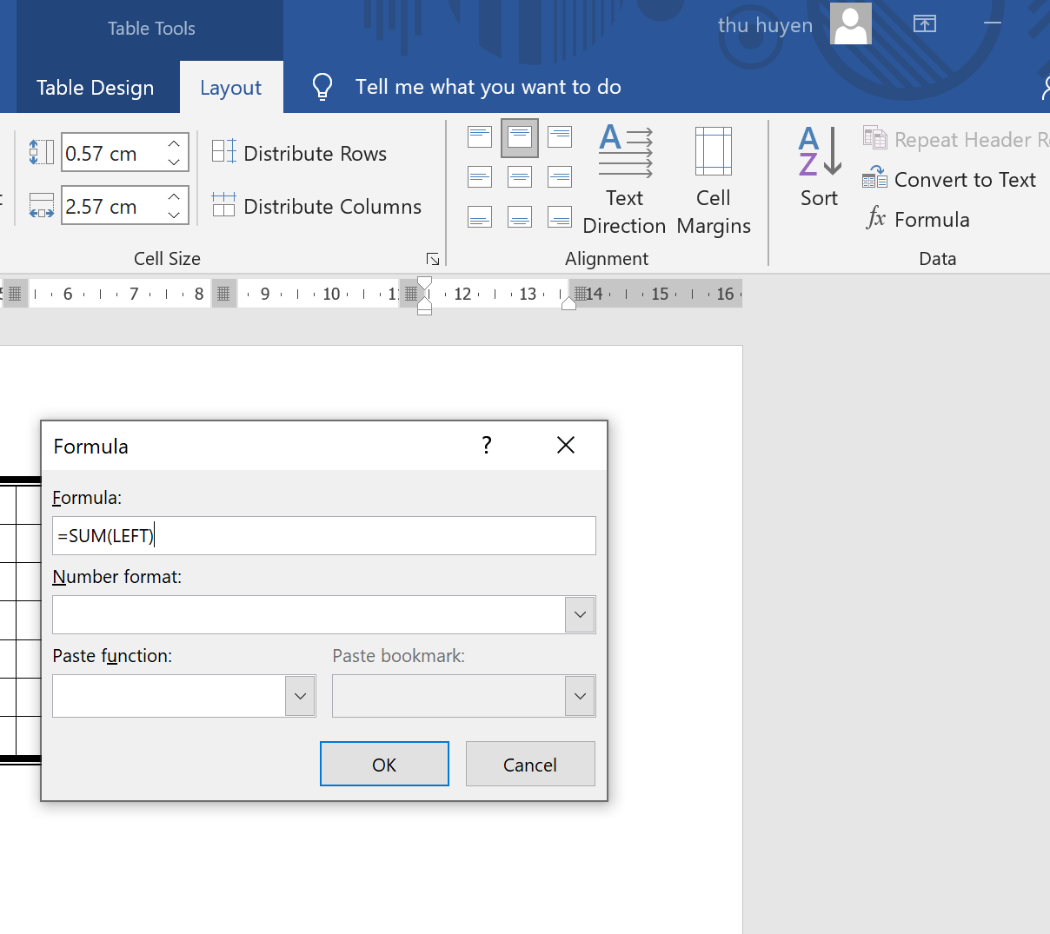This screenshot has height=934, width=1050.
Task: Cancel the Formula dialog
Action: [530, 764]
